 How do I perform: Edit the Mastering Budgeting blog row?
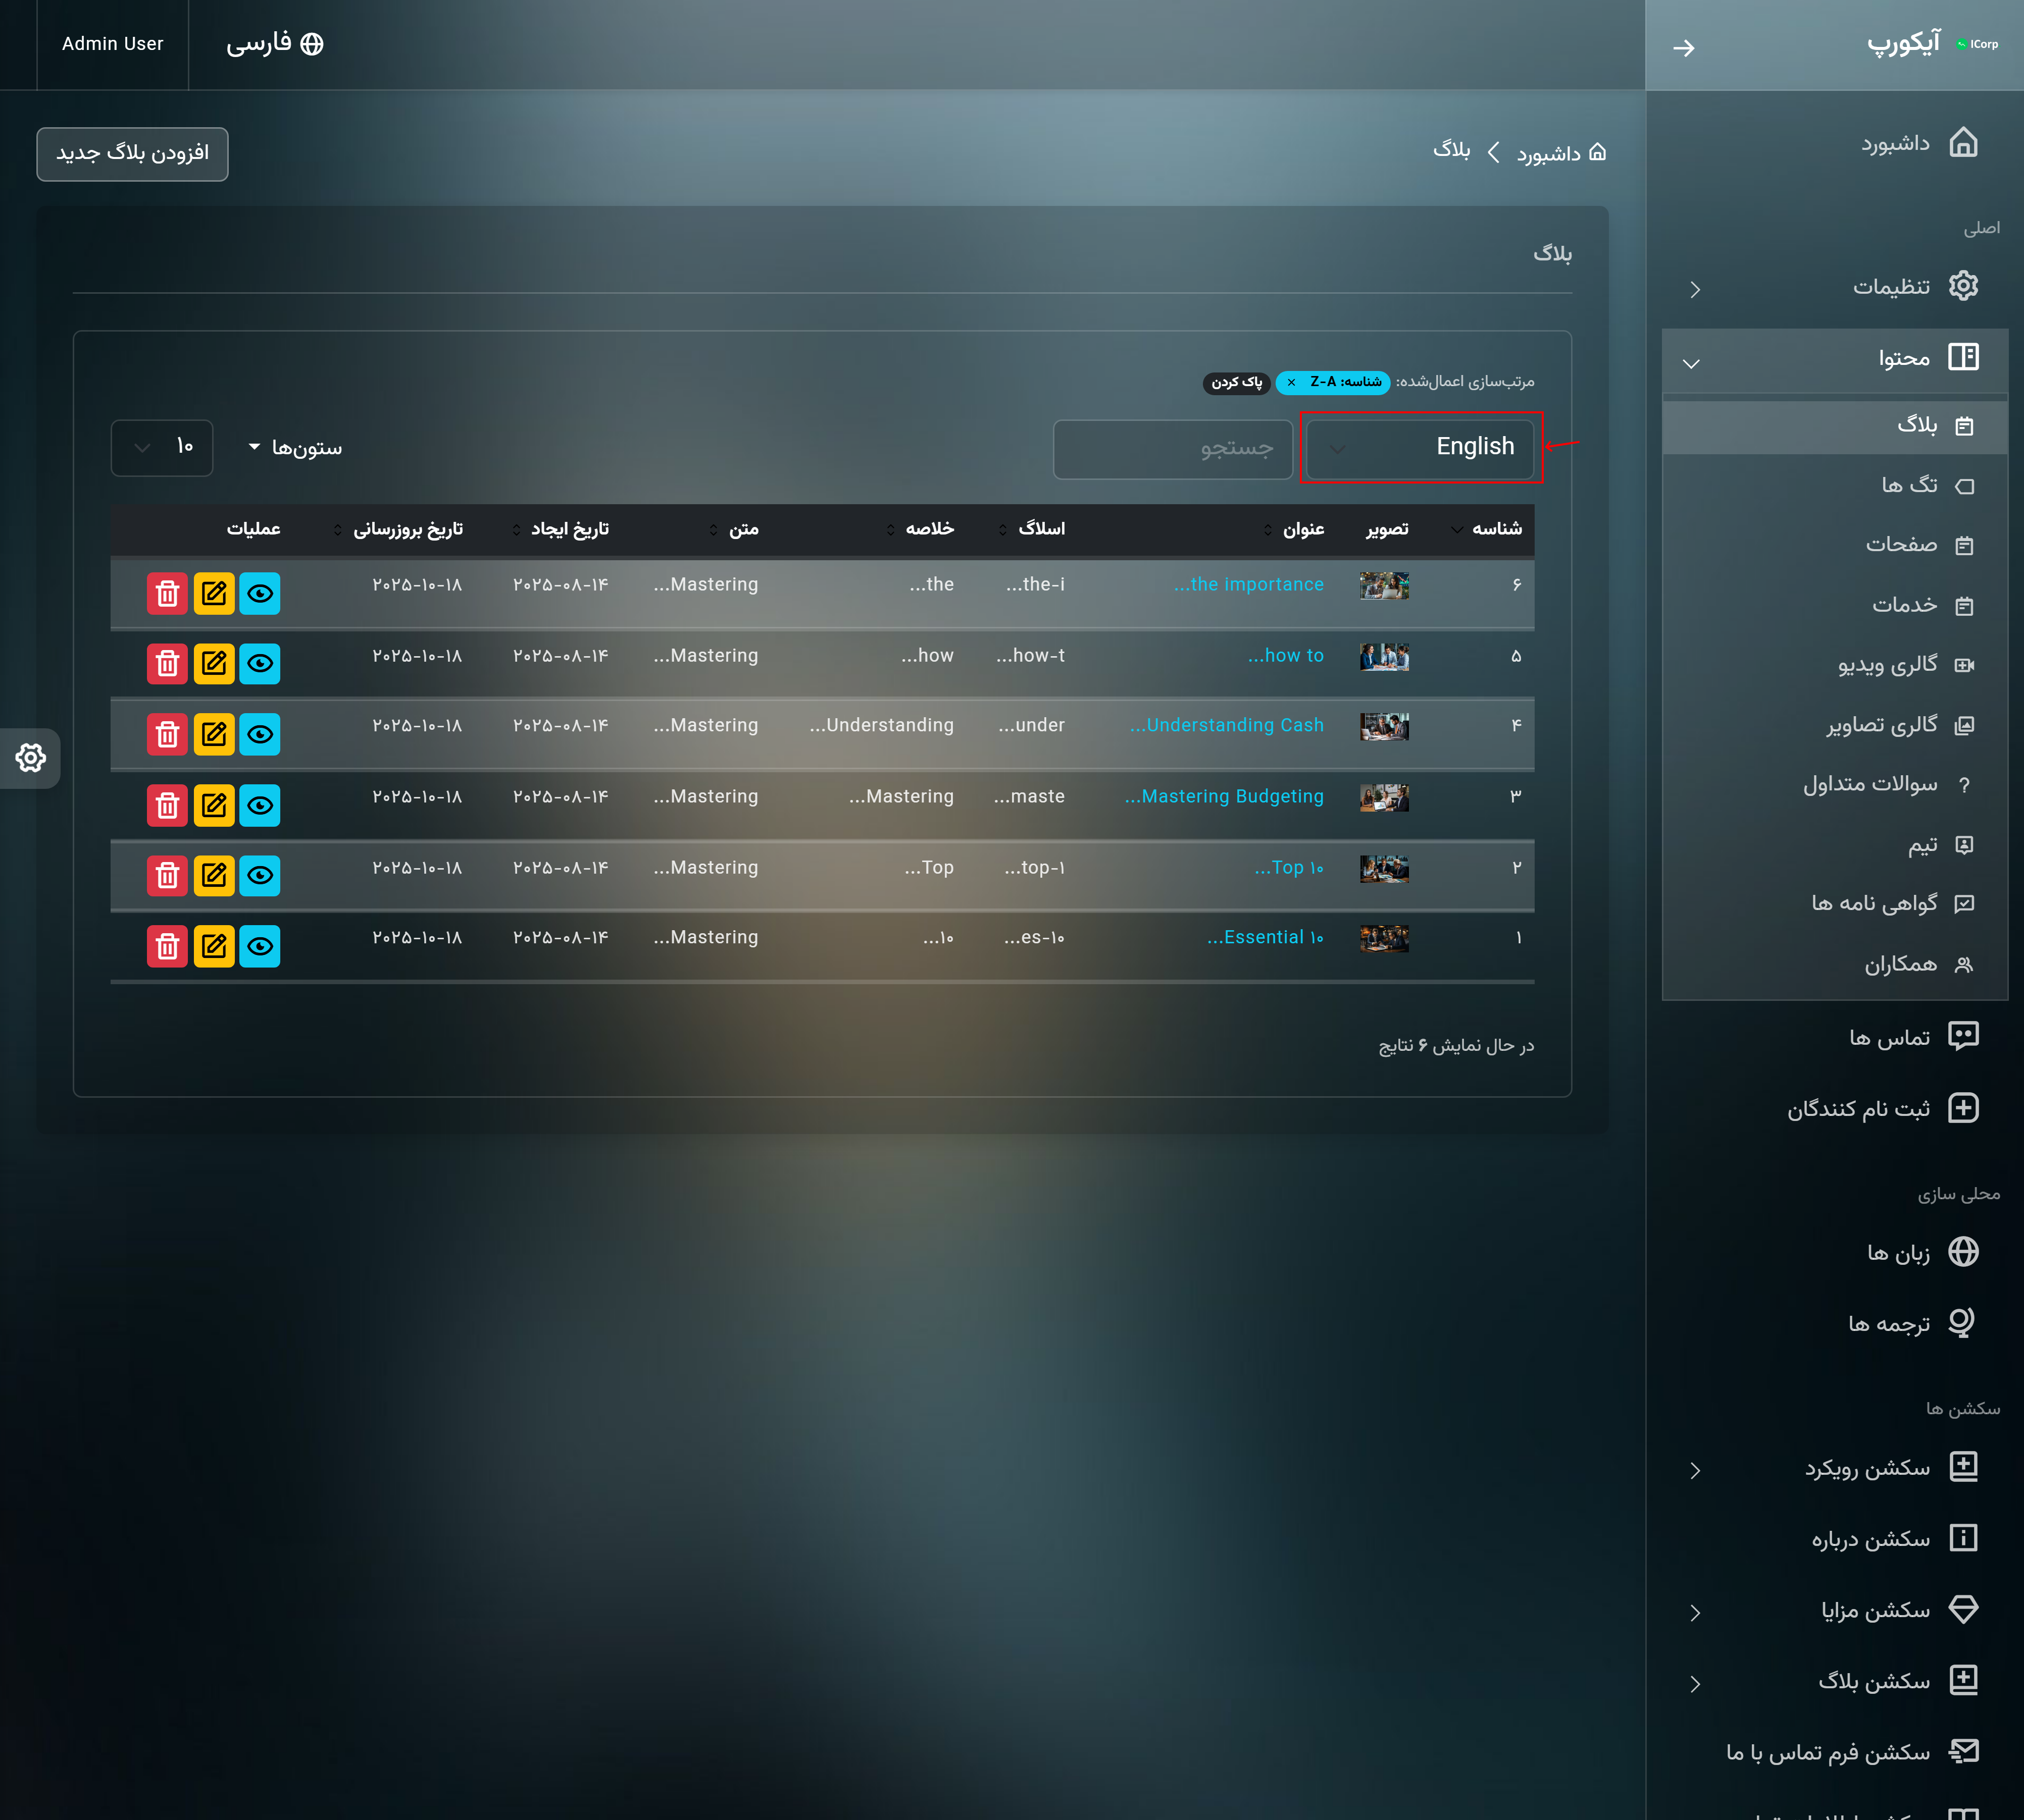pos(213,805)
